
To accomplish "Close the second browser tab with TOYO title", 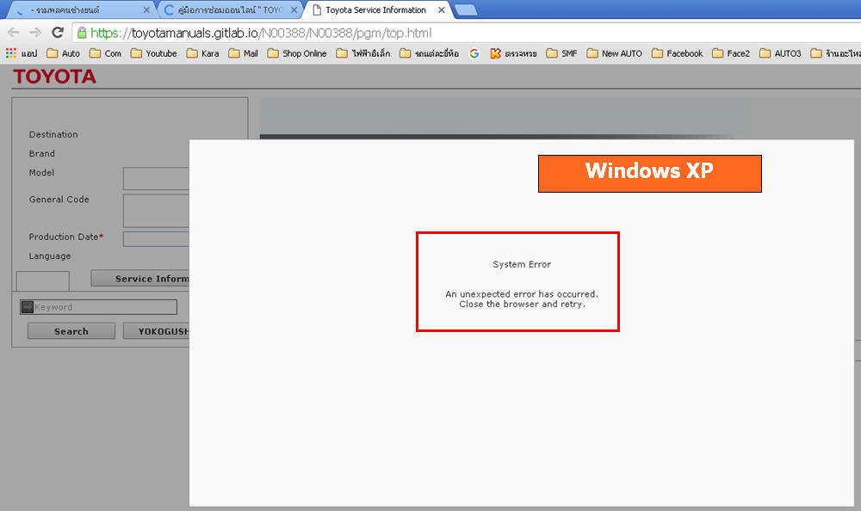I will coord(294,9).
